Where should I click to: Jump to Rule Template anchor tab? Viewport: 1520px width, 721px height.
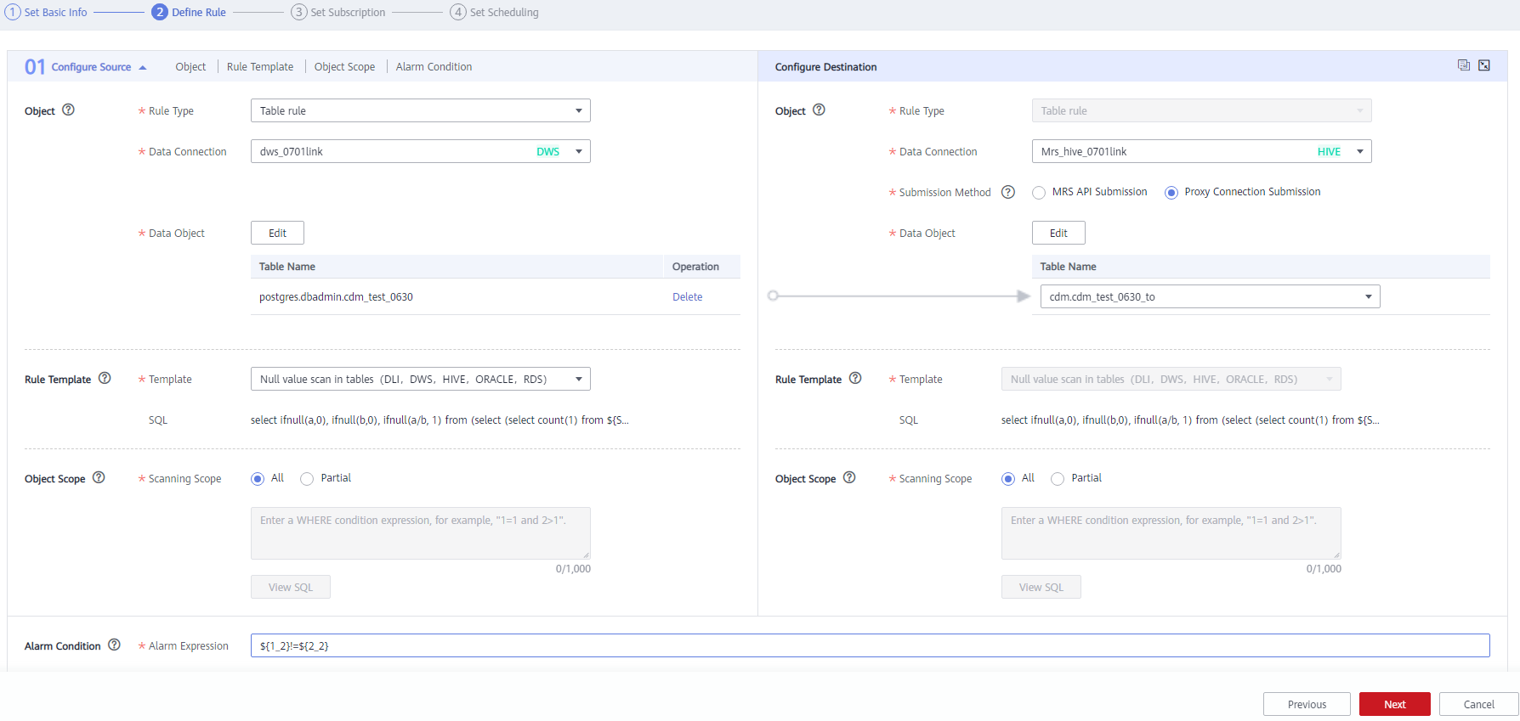click(x=260, y=66)
